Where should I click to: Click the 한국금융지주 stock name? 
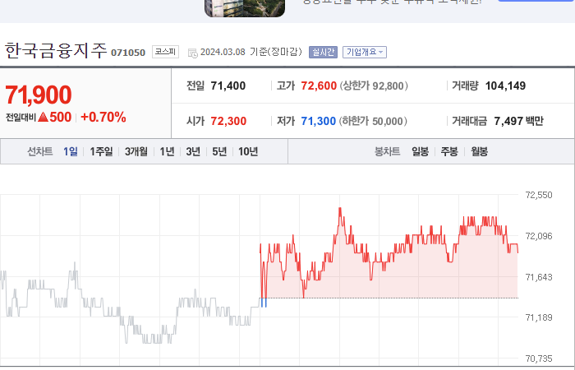coord(56,51)
